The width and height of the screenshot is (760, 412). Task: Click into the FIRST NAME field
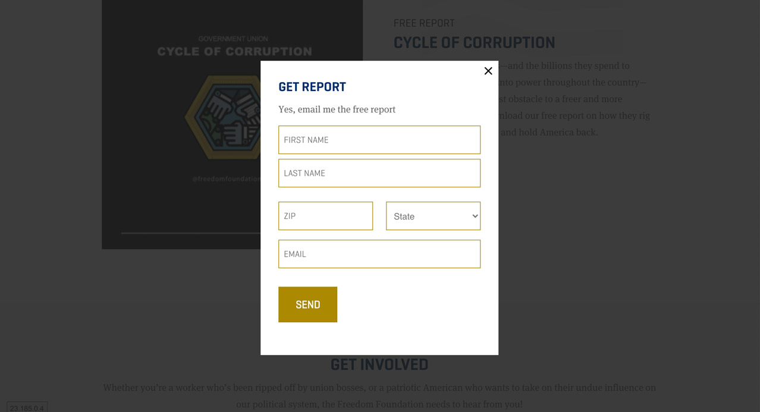379,140
